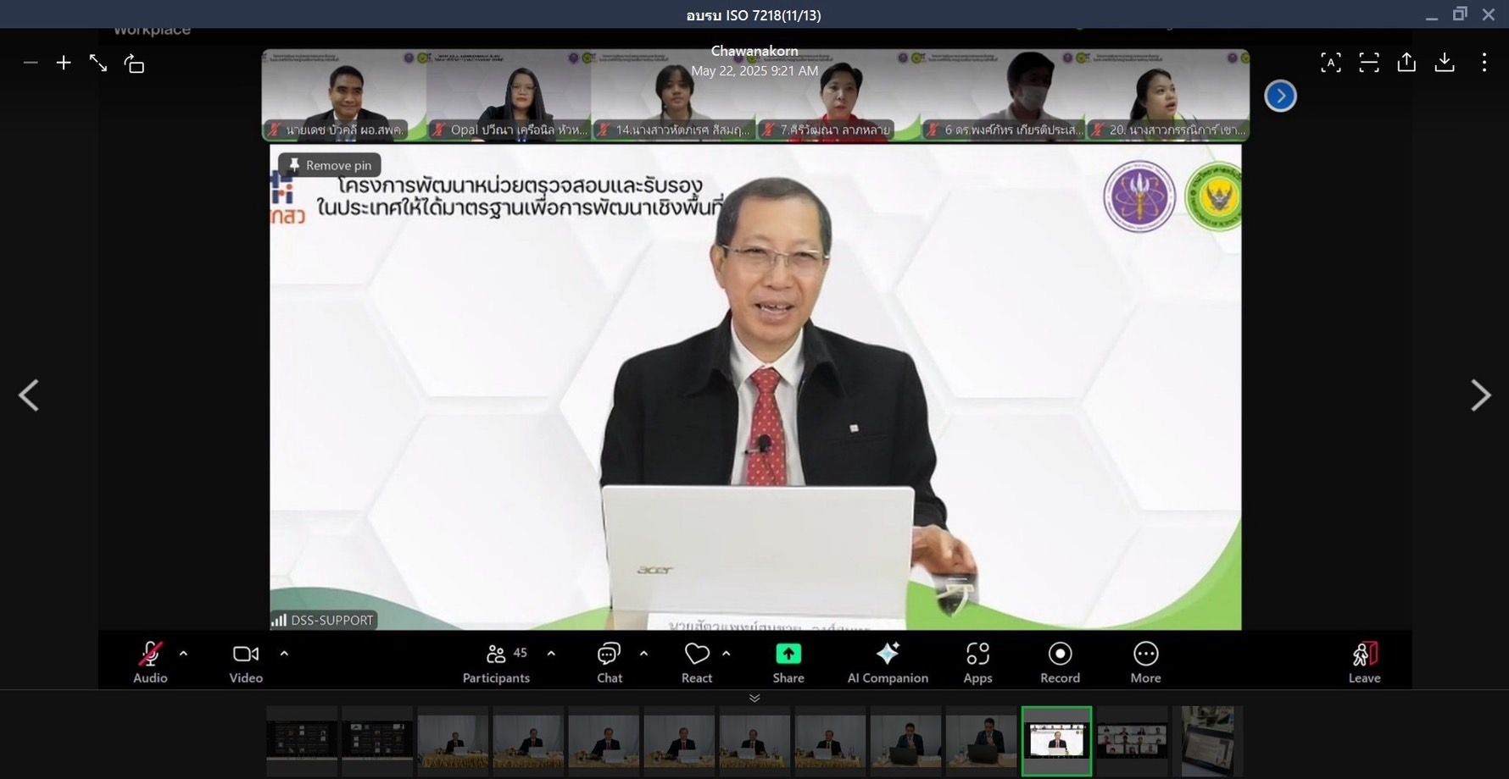The width and height of the screenshot is (1509, 779).
Task: Open the chevron menu beside React
Action: coord(727,654)
